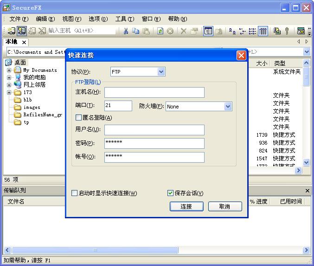Expand the My Documents tree node
314x266 pixels.
point(9,70)
